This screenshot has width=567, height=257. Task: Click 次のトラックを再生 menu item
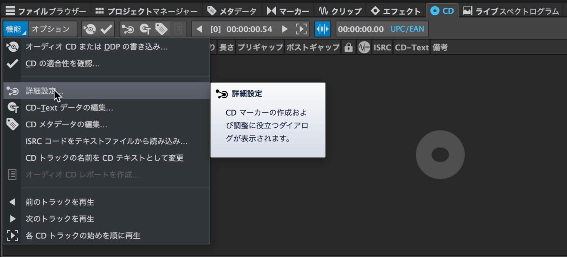107,219
